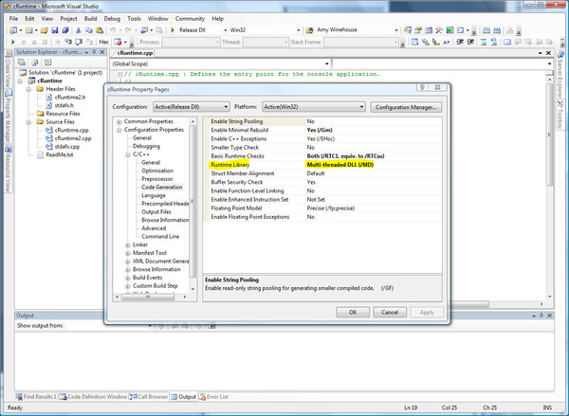Toggle the Hex display button
569x416 pixels.
[x=103, y=42]
